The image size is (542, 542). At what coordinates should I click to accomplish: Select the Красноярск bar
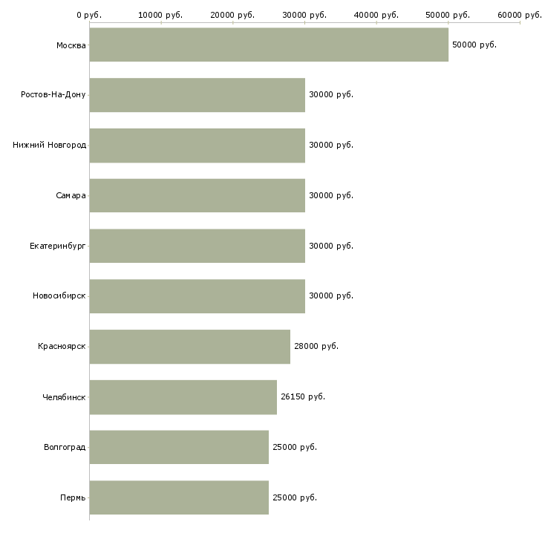click(189, 347)
